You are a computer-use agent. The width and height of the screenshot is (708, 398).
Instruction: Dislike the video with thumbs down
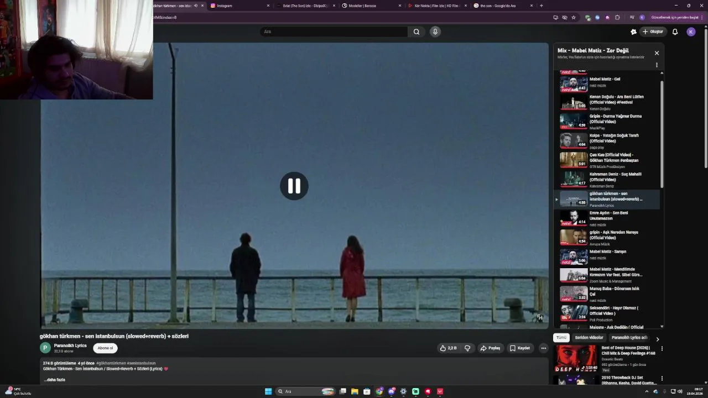pyautogui.click(x=467, y=348)
